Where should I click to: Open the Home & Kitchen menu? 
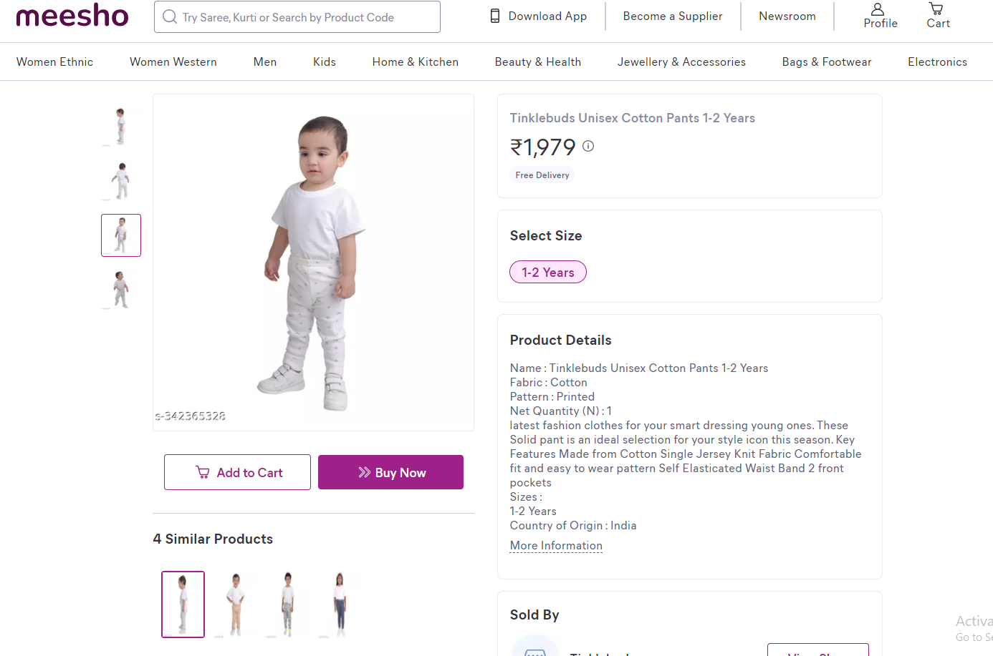[415, 62]
